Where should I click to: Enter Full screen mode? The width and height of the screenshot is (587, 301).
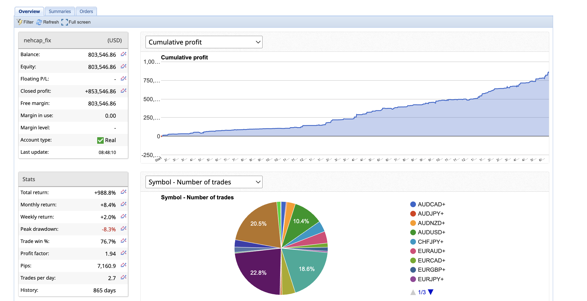click(x=76, y=22)
